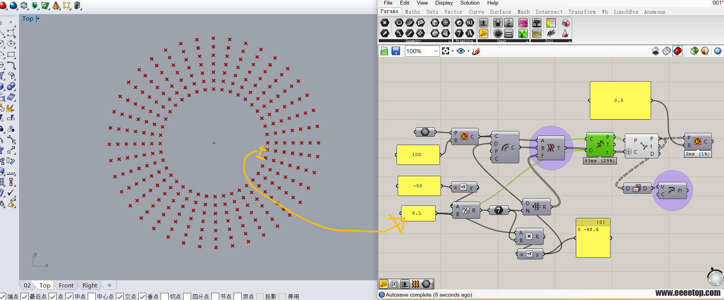
Task: Open the Grasshopper Solution menu
Action: pos(470,3)
